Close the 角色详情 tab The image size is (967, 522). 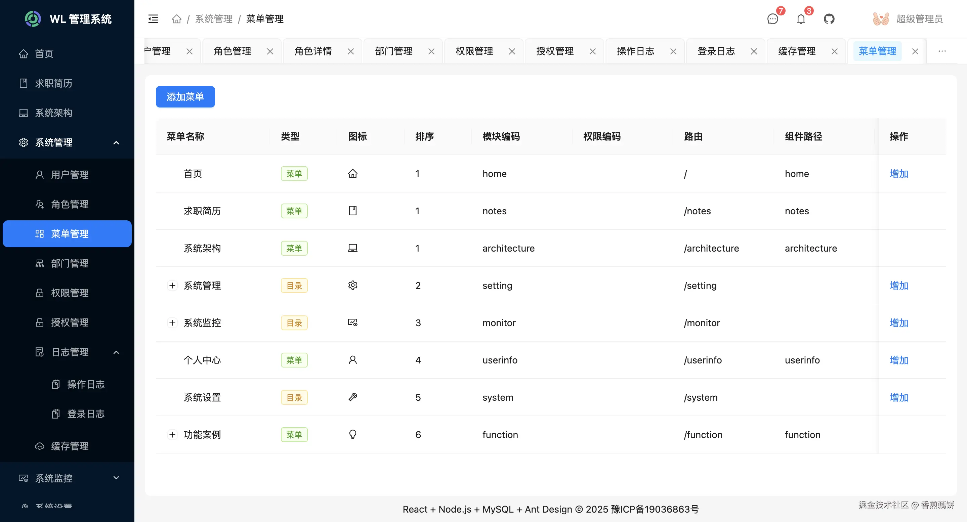[x=350, y=51]
